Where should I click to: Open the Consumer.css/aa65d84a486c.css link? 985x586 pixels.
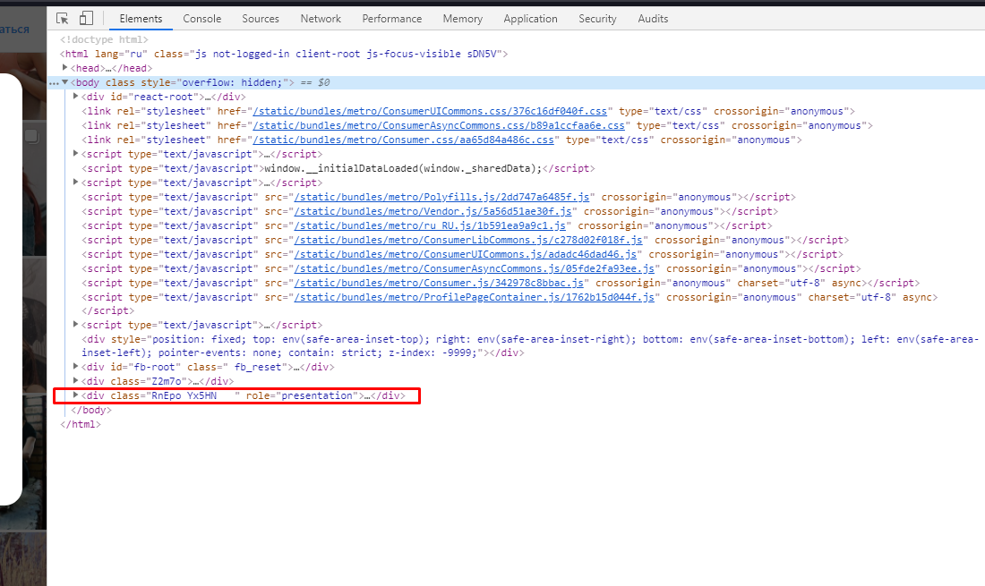click(403, 140)
